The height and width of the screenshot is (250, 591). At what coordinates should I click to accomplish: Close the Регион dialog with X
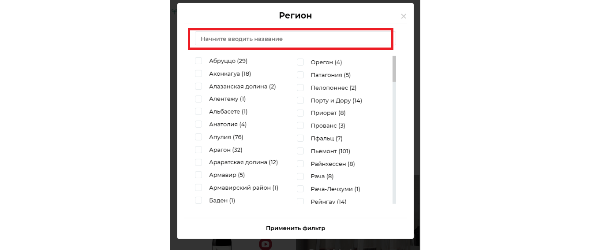pyautogui.click(x=403, y=16)
